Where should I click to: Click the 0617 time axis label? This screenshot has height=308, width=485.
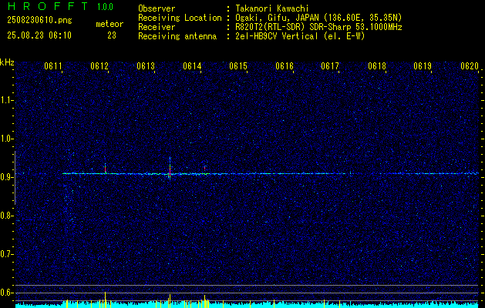330,65
